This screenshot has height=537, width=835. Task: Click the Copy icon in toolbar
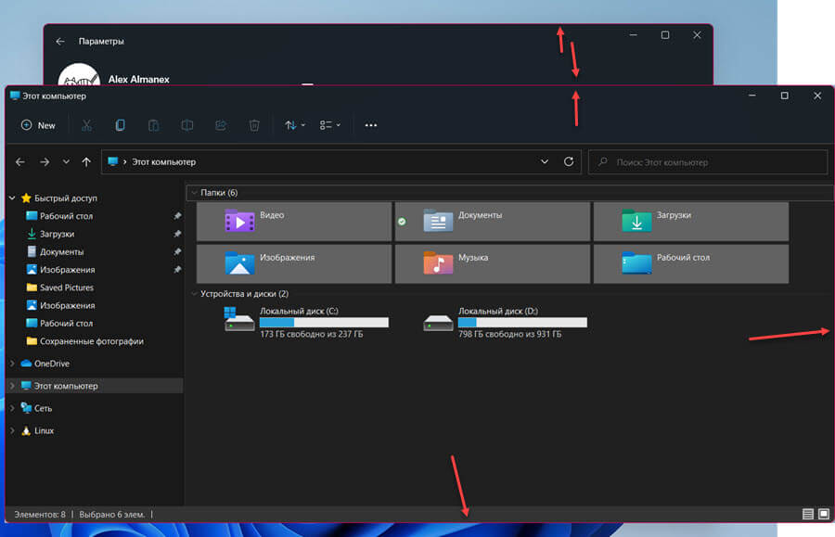coord(120,125)
